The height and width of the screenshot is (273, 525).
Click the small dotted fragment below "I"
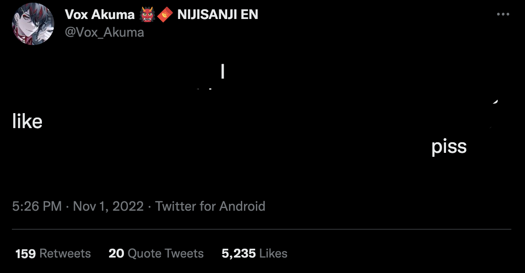coord(204,89)
